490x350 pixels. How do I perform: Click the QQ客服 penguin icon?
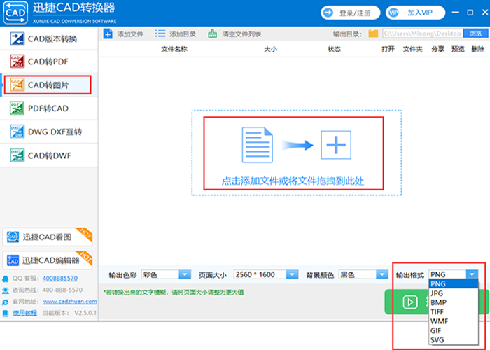[x=6, y=279]
